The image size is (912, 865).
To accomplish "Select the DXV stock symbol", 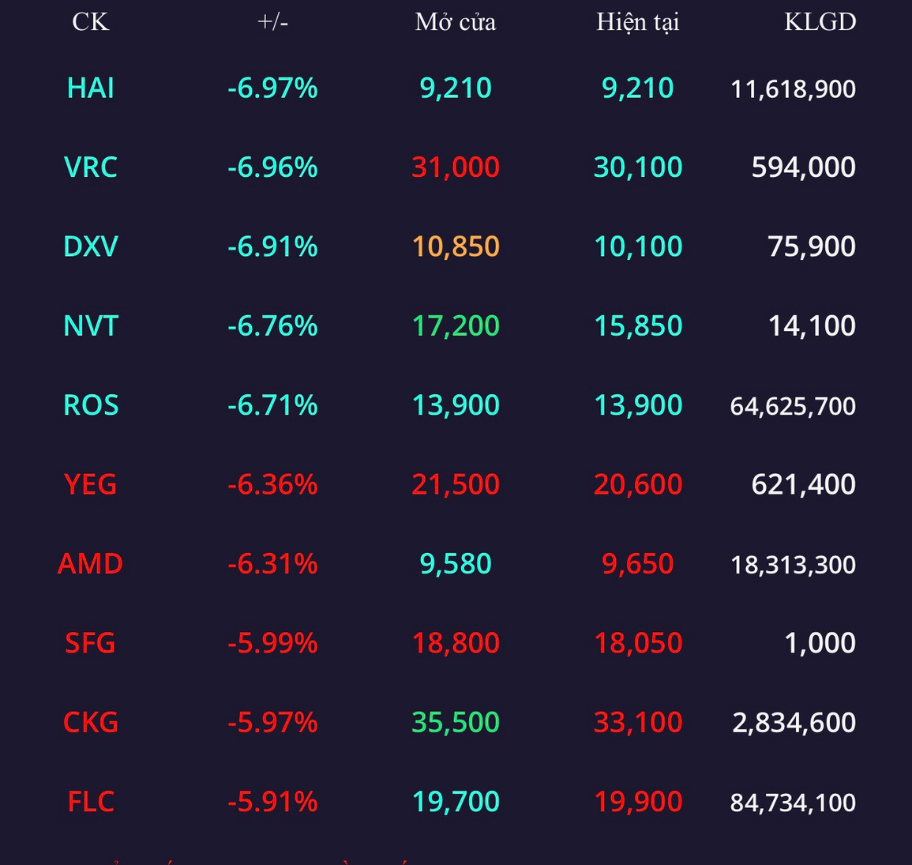I will [90, 246].
